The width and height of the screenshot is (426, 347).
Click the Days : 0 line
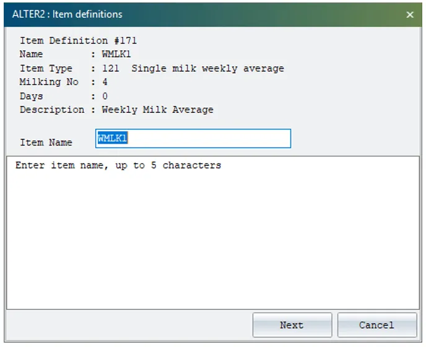(64, 96)
